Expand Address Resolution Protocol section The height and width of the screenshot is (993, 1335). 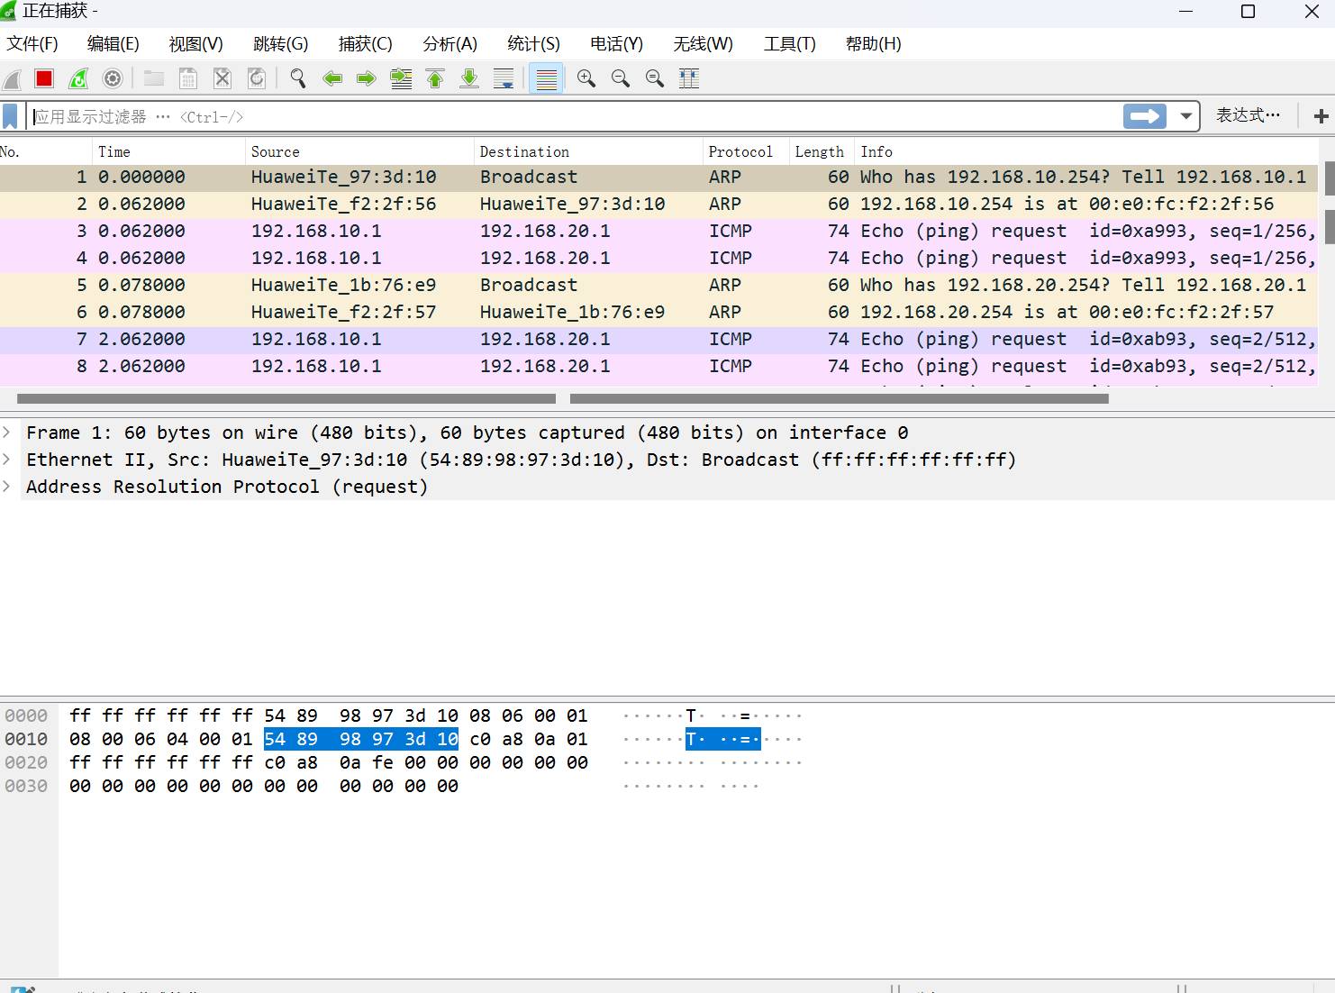point(7,487)
